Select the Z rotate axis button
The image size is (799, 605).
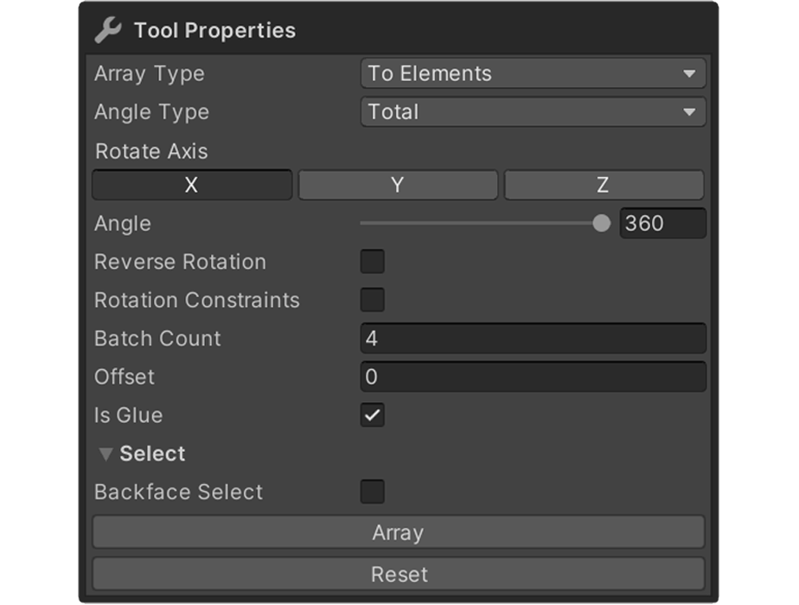(x=604, y=184)
